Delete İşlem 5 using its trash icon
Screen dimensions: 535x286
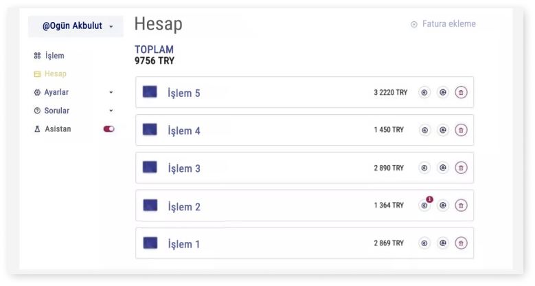(x=461, y=92)
